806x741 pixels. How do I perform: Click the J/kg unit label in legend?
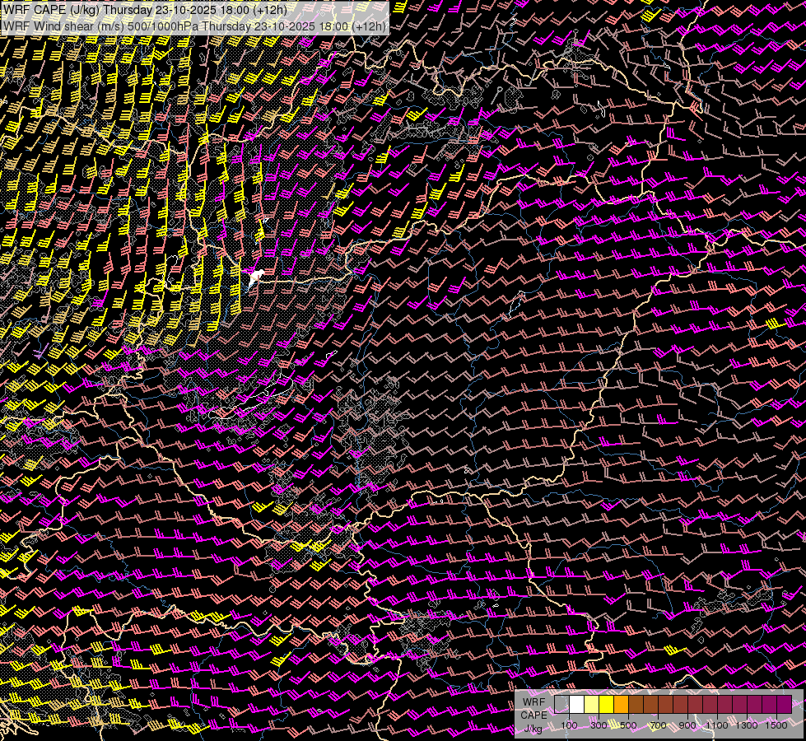pyautogui.click(x=533, y=728)
